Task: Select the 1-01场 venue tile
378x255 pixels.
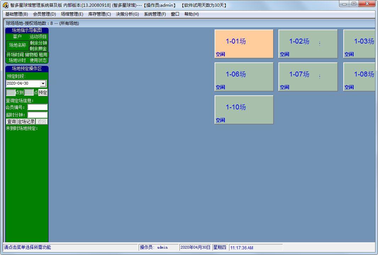Action: (244, 44)
